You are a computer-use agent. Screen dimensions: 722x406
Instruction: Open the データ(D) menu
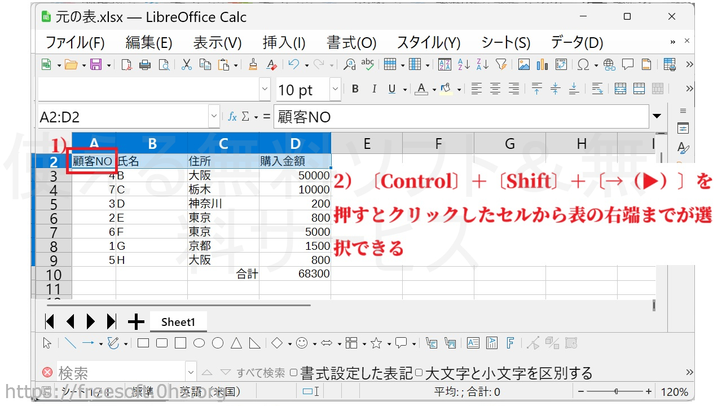pos(576,43)
